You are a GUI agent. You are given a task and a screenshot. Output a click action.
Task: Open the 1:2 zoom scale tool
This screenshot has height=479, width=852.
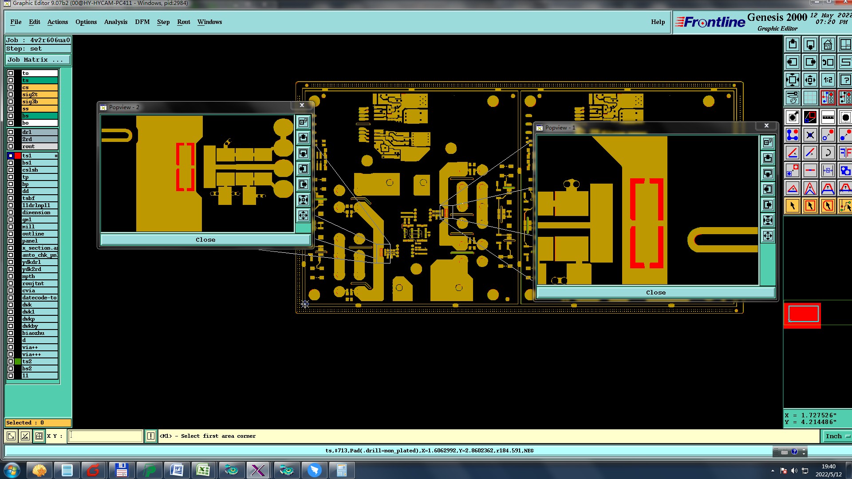point(828,80)
